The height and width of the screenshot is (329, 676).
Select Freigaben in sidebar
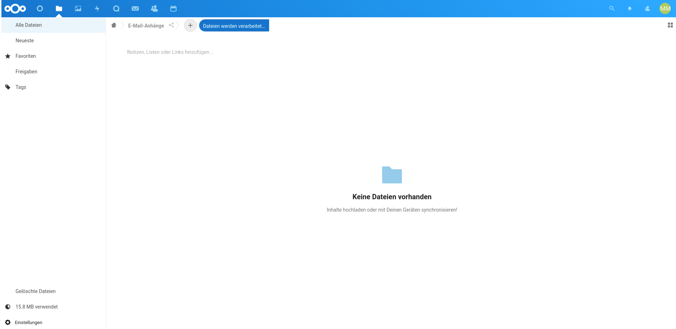[x=53, y=72]
